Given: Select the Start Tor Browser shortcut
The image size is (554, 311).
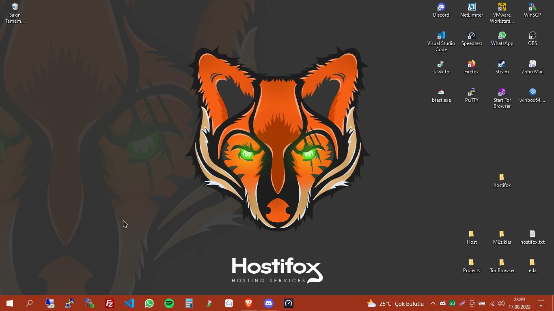Looking at the screenshot, I should pyautogui.click(x=502, y=99).
